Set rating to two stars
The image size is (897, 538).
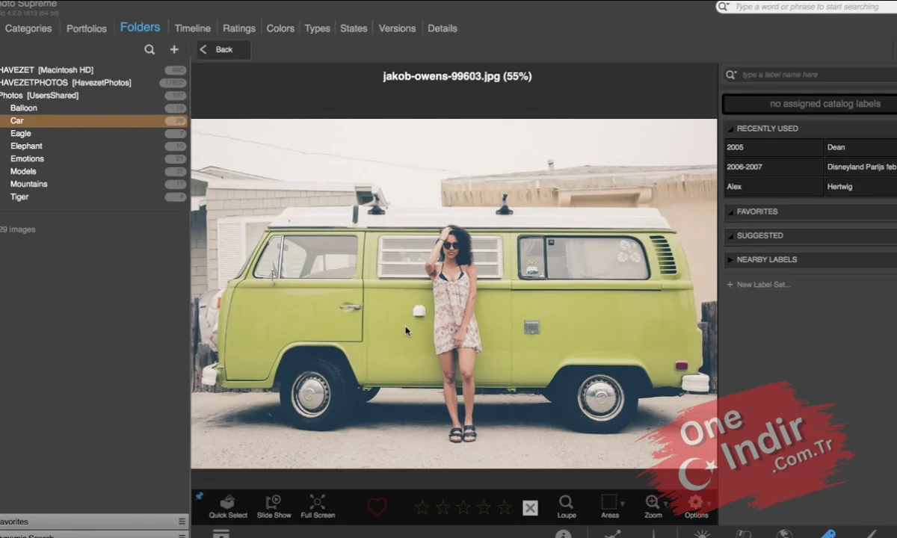pyautogui.click(x=443, y=508)
